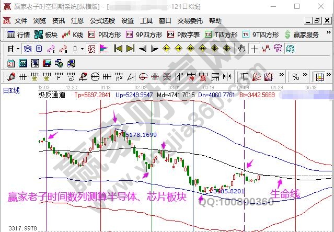Click the 极反通道 indicator name
The height and width of the screenshot is (232, 334).
click(52, 96)
